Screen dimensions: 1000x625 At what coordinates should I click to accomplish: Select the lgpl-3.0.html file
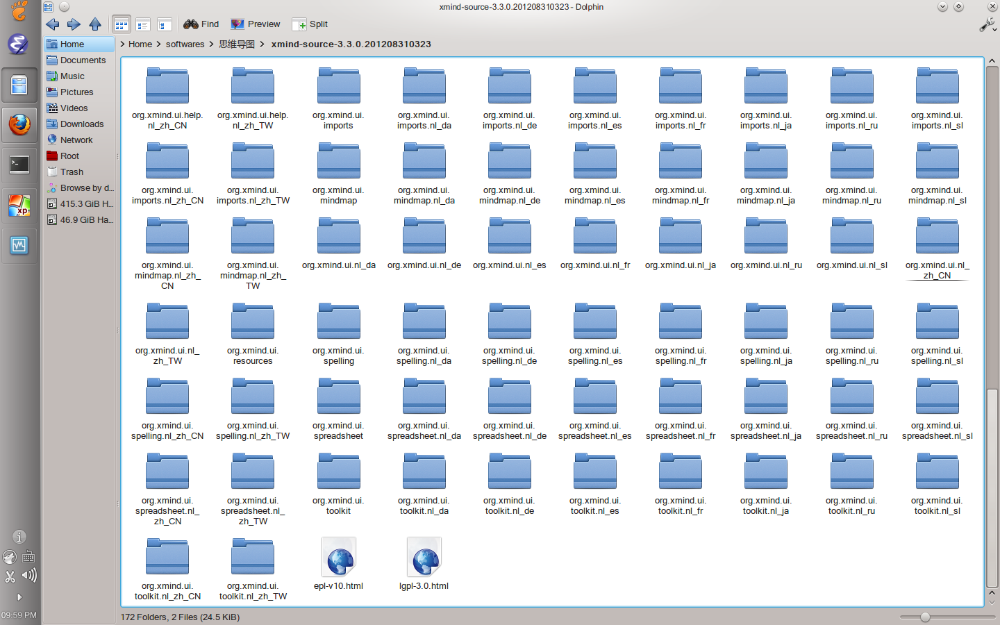click(424, 563)
